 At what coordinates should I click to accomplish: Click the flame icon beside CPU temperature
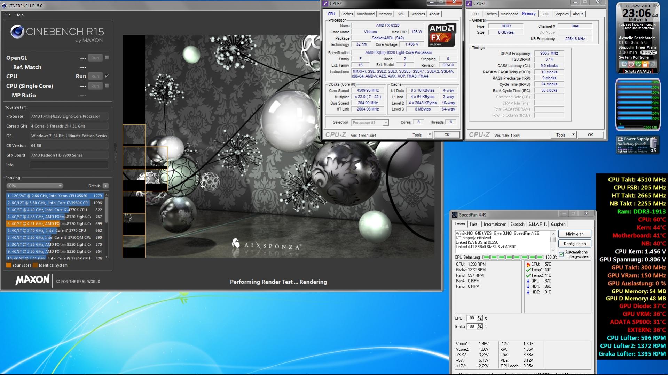528,264
